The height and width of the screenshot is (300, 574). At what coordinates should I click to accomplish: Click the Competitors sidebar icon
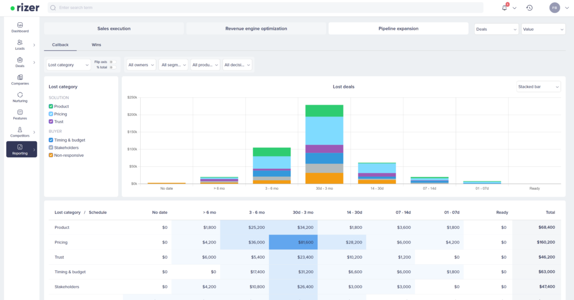pos(20,132)
